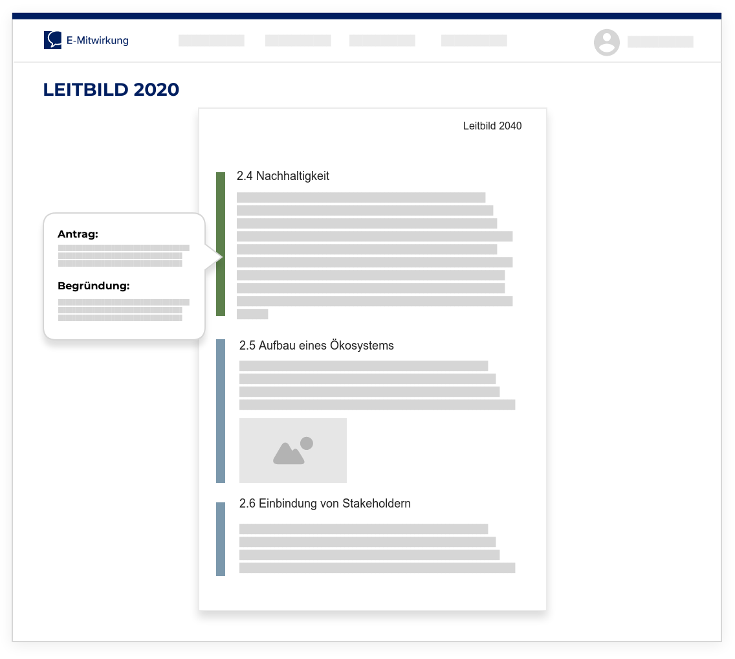The width and height of the screenshot is (735, 659).
Task: Click the Leitbild 2040 document header label
Action: 492,126
